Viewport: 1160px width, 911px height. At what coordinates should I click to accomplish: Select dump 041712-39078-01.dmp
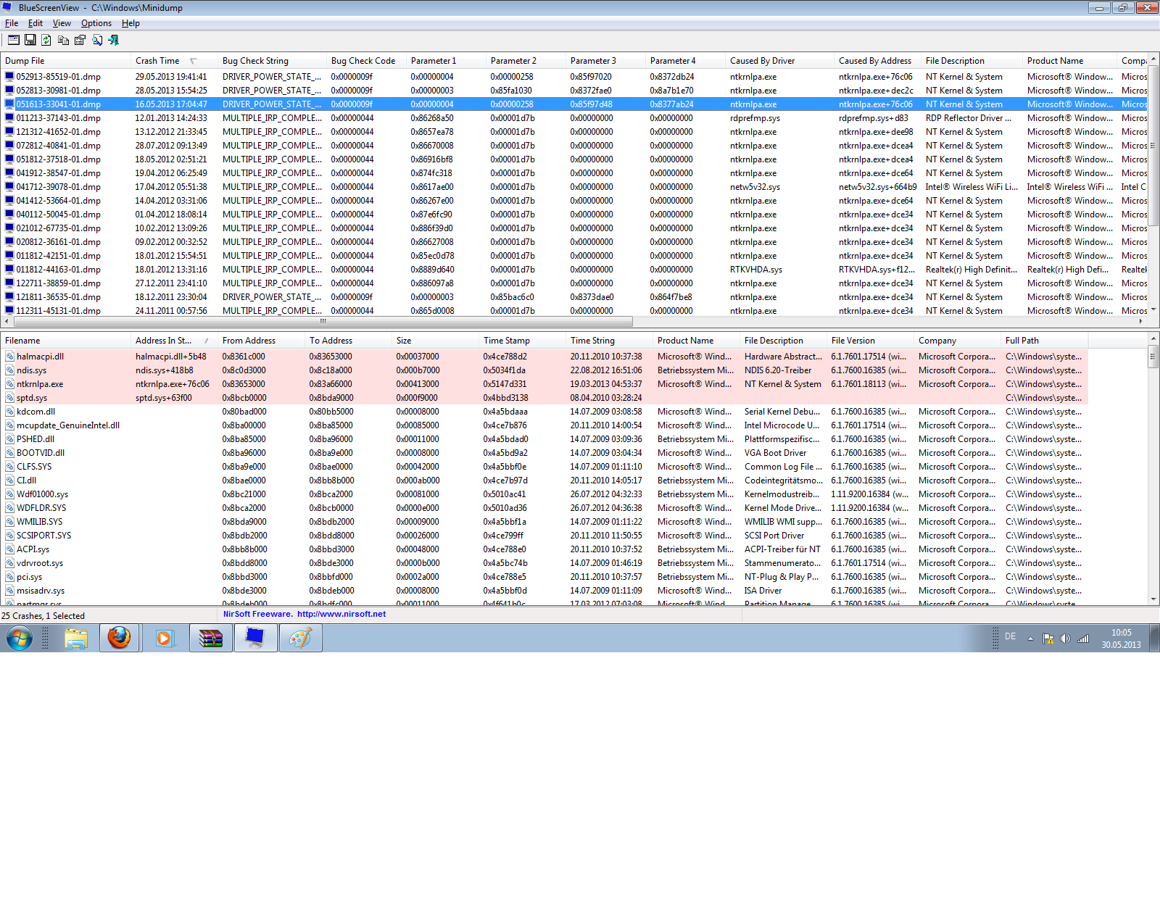[59, 187]
